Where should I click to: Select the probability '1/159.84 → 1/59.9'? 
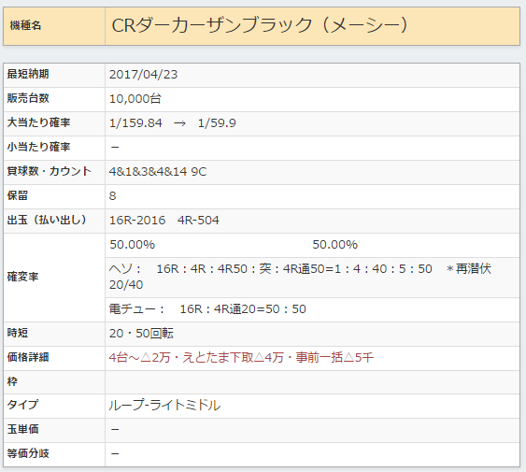tap(173, 123)
